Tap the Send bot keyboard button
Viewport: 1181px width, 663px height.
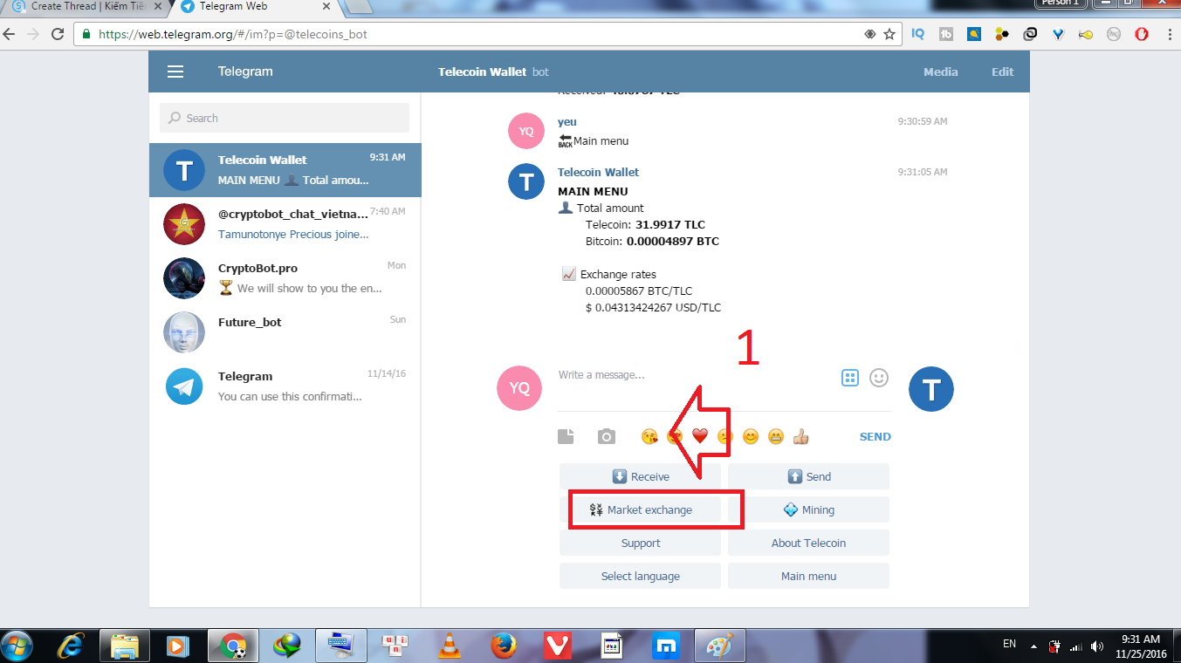pyautogui.click(x=808, y=476)
